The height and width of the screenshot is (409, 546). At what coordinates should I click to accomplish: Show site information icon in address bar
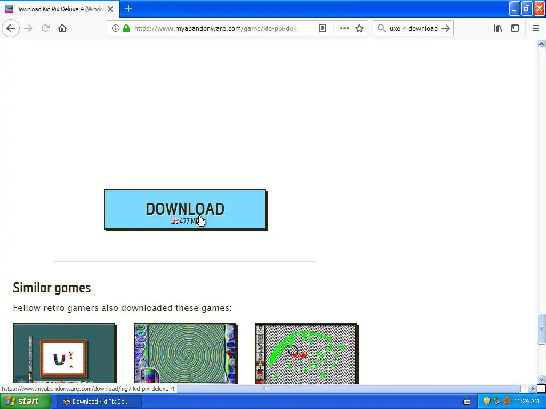tap(116, 28)
